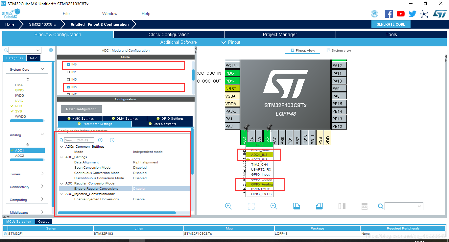Rotate the chip clockwise
This screenshot has height=242, width=449.
tap(296, 206)
